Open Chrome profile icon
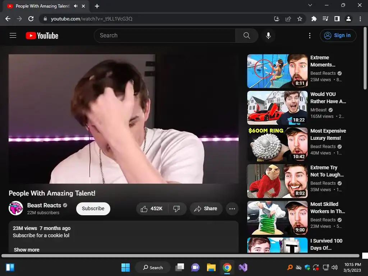The image size is (368, 276). click(x=349, y=19)
